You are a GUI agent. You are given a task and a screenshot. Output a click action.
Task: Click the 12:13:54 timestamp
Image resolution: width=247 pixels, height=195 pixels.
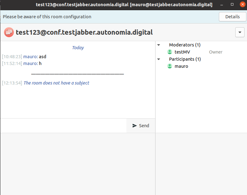(x=12, y=83)
